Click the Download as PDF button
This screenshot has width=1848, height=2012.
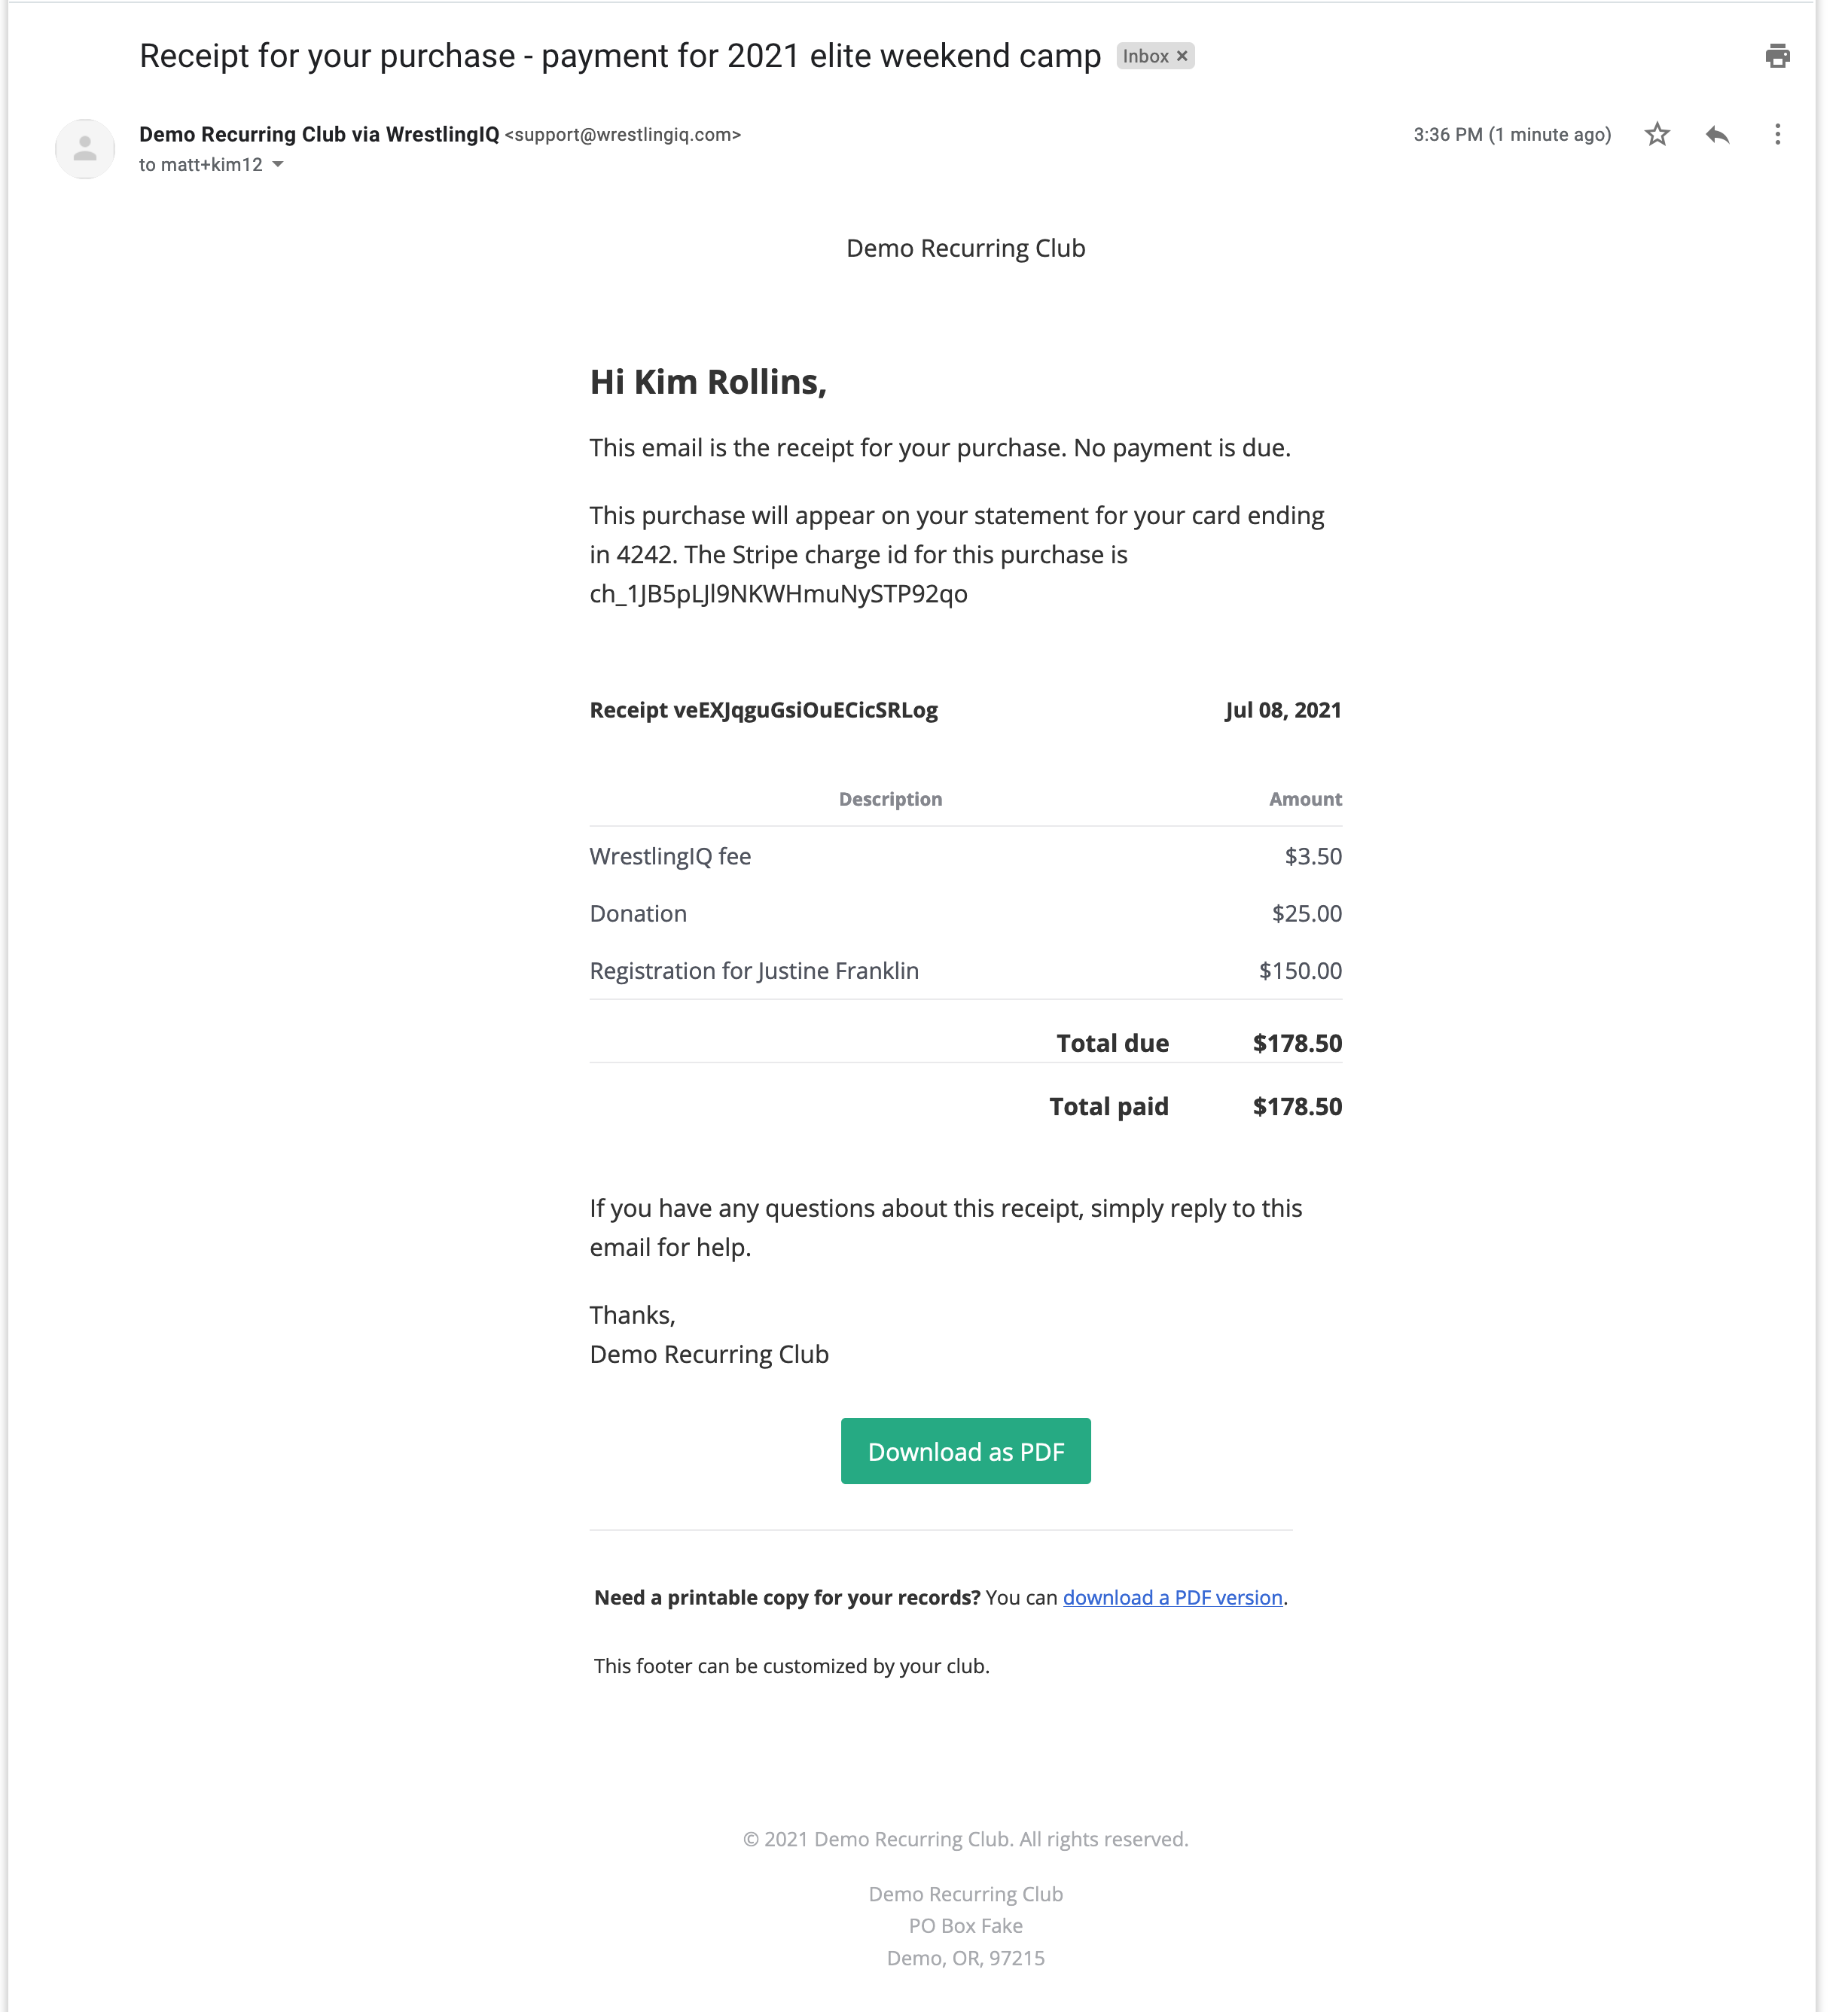tap(965, 1451)
